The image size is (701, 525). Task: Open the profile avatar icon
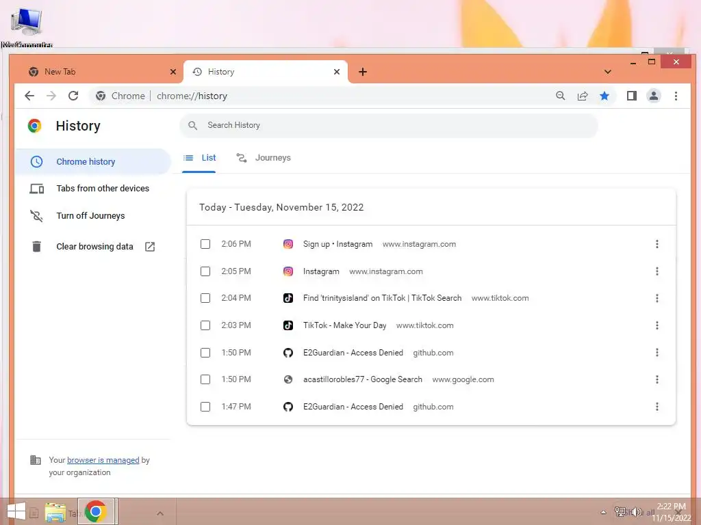pos(654,96)
